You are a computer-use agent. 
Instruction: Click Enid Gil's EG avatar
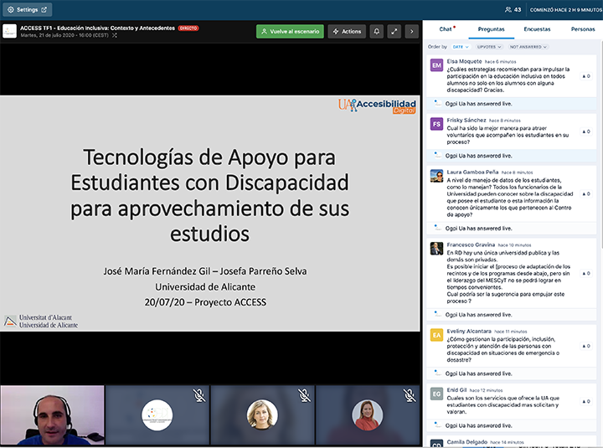coord(436,394)
